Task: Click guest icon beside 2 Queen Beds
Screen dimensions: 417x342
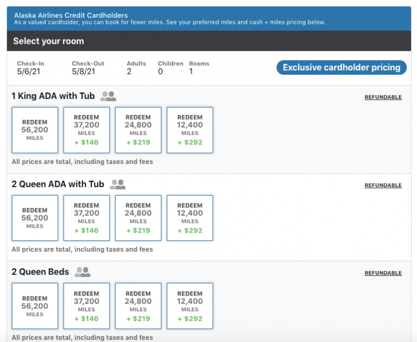Action: point(82,272)
